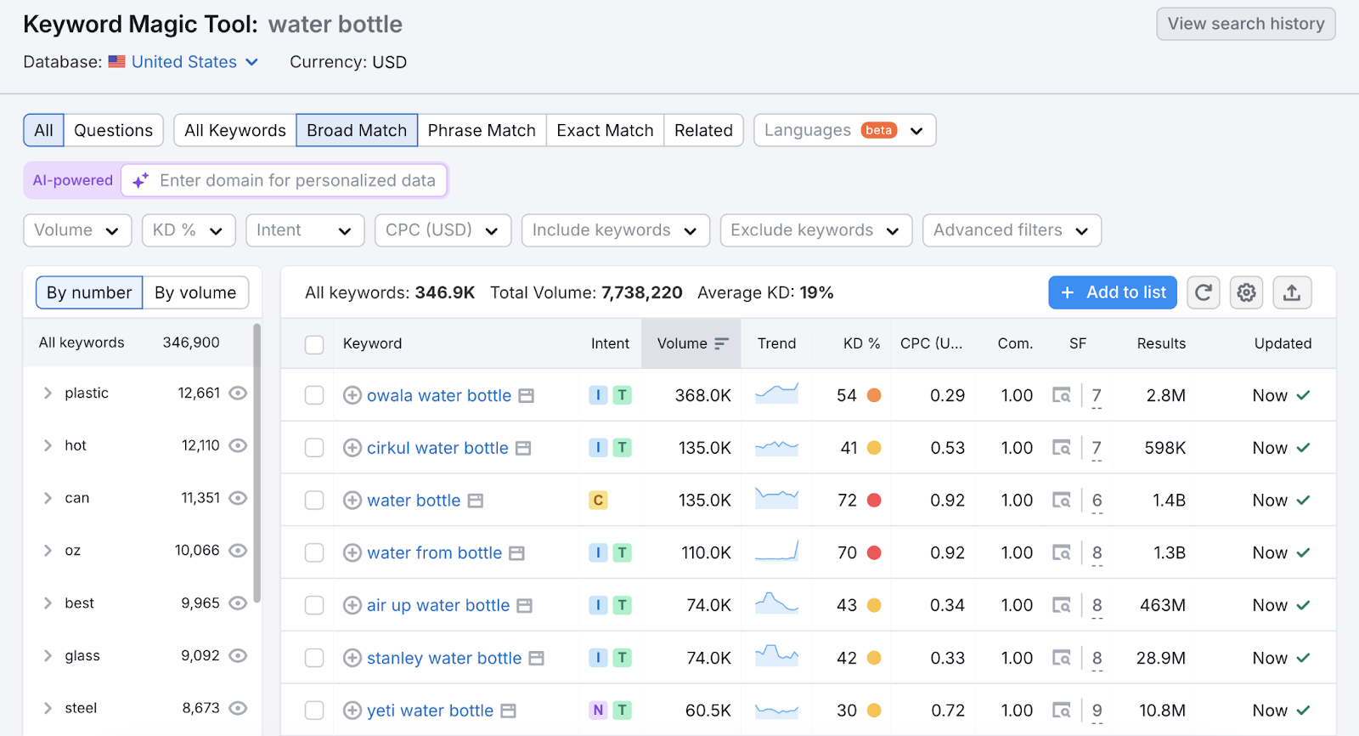Toggle eye icon for hot group
The height and width of the screenshot is (736, 1359).
[239, 445]
